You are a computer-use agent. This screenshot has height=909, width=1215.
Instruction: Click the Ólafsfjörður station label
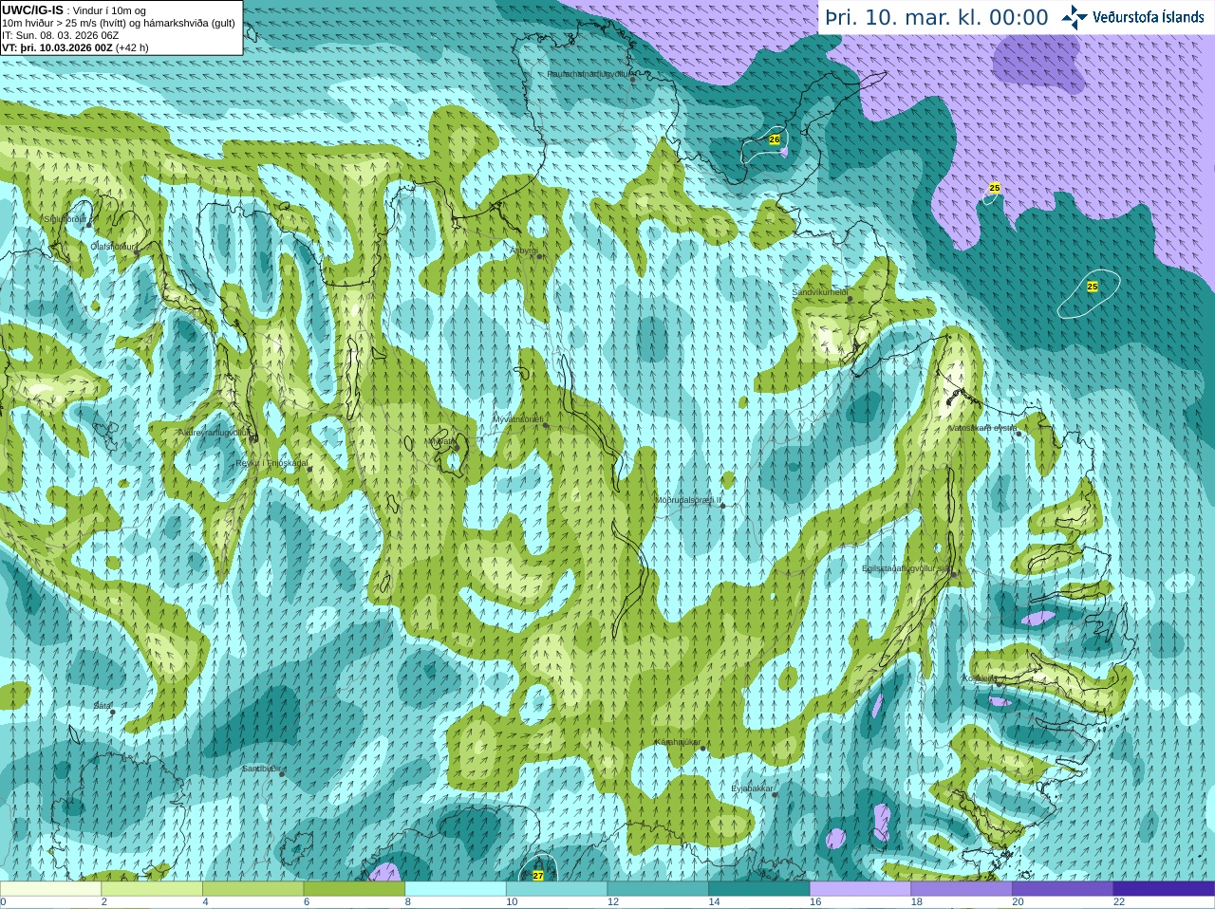[x=113, y=246]
